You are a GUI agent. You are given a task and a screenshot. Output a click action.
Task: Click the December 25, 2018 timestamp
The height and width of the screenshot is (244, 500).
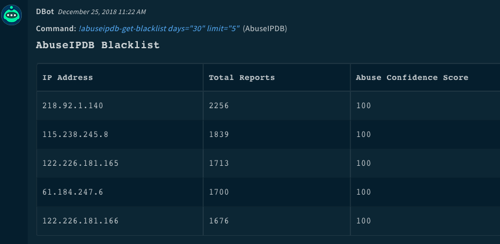click(102, 12)
